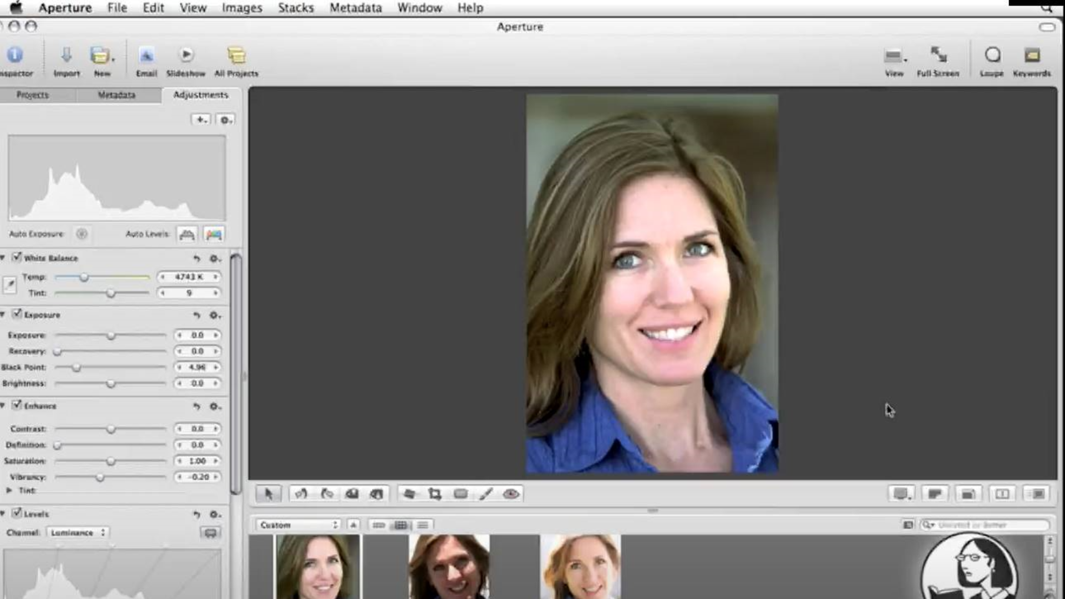Viewport: 1065px width, 599px height.
Task: Open the File menu
Action: [x=117, y=8]
